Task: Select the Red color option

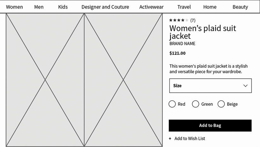Action: 172,104
